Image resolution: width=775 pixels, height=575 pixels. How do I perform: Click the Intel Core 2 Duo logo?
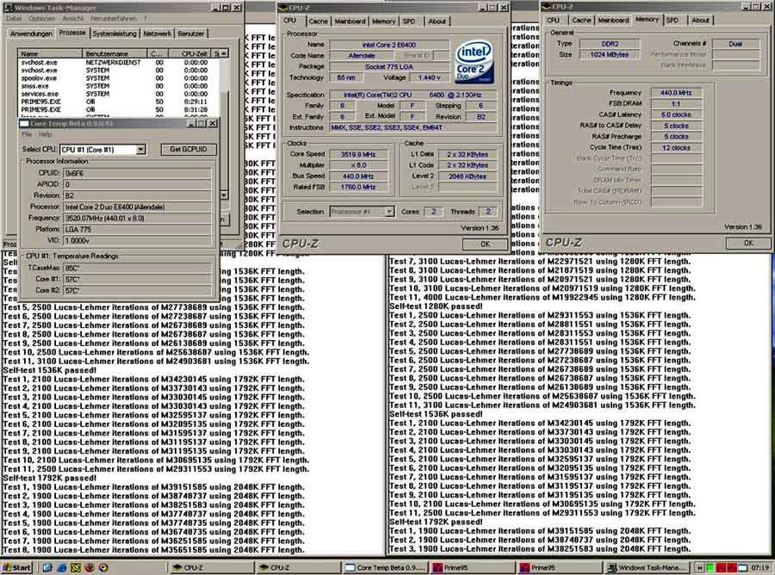474,61
